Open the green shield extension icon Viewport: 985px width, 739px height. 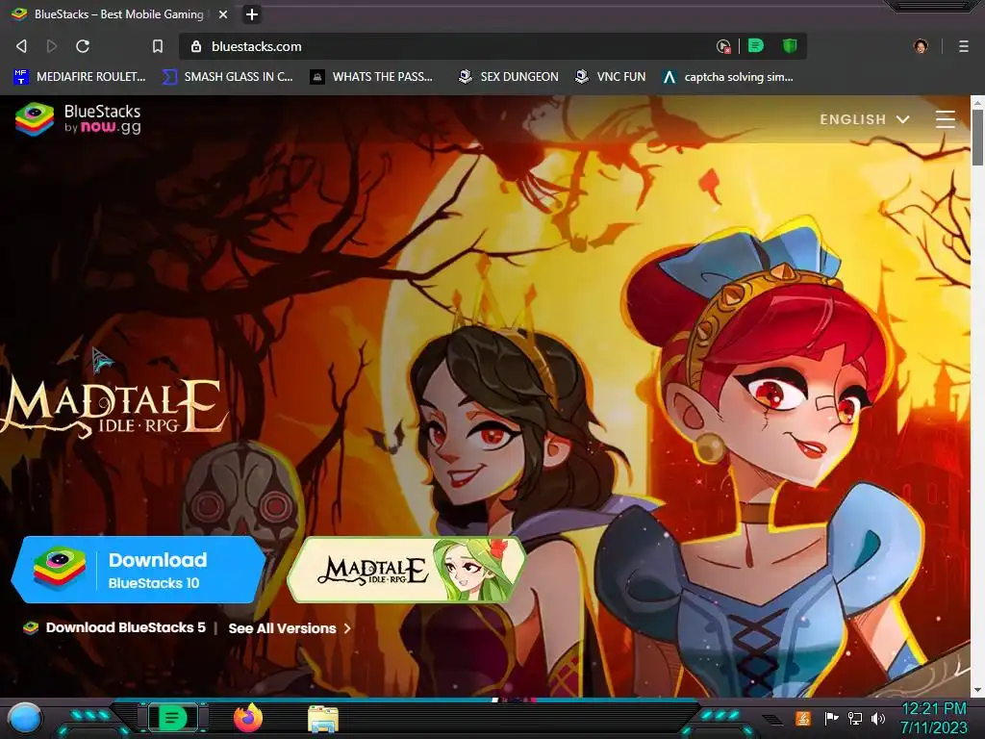coord(790,45)
